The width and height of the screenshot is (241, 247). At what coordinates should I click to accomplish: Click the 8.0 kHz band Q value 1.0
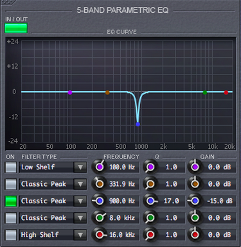pyautogui.click(x=172, y=218)
